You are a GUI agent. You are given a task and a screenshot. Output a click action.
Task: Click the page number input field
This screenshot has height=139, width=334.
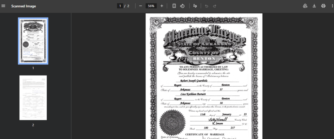coord(120,6)
